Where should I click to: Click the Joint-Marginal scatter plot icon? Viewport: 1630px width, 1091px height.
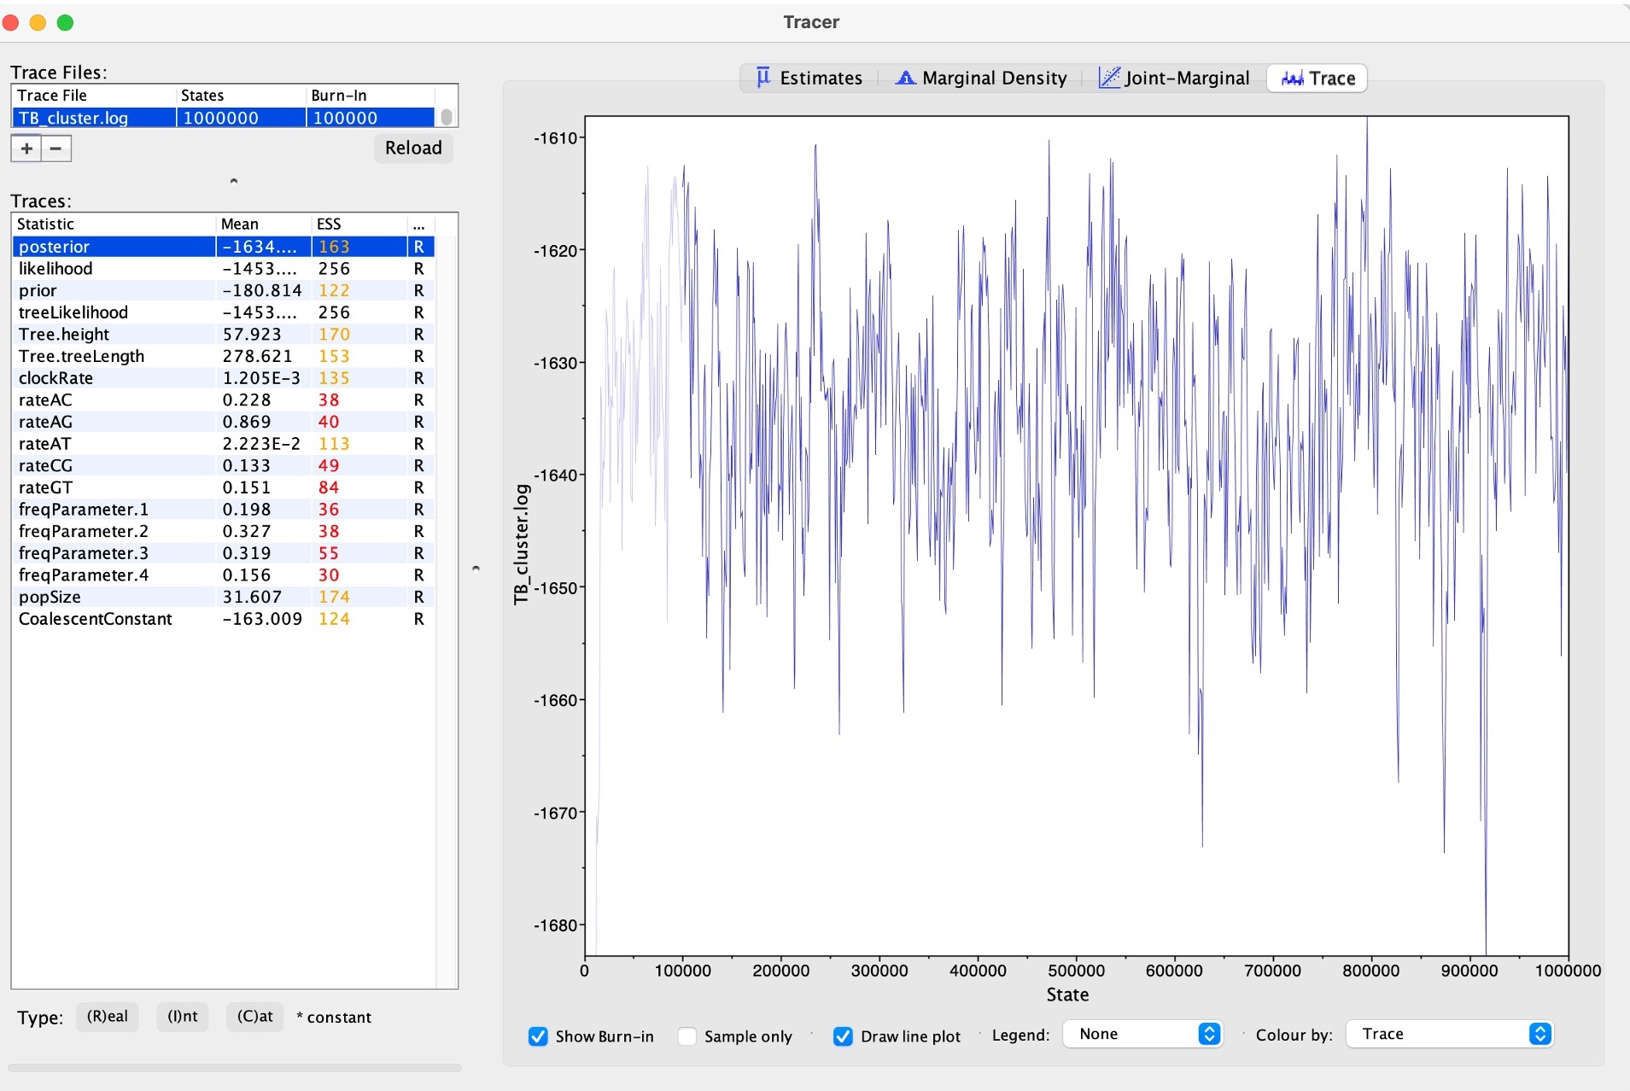[1108, 78]
